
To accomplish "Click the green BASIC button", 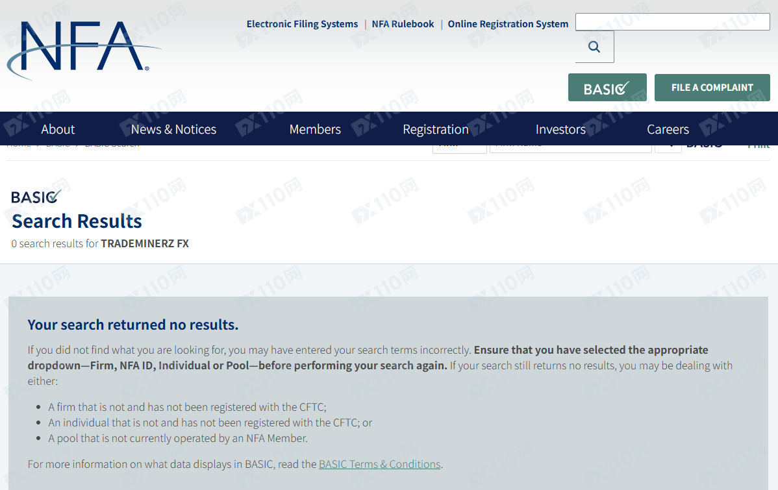I will pos(607,87).
